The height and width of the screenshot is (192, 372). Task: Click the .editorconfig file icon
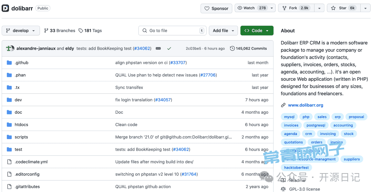click(x=9, y=174)
